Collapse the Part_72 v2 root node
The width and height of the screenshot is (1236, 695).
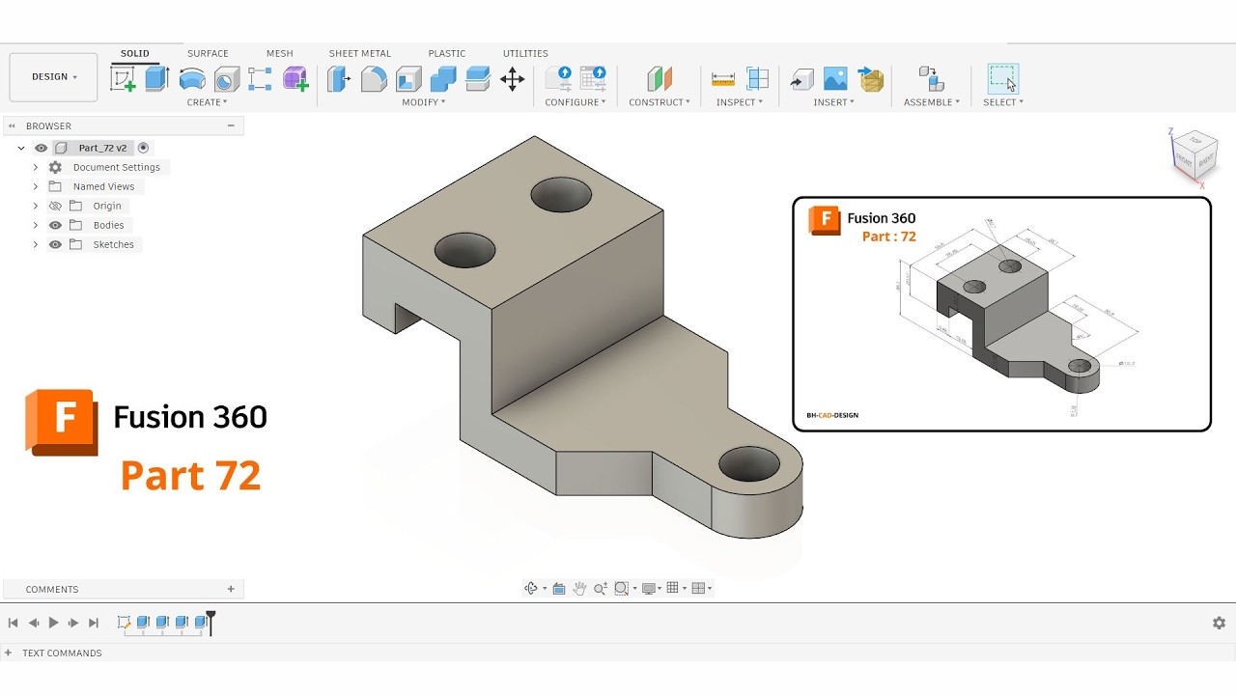click(x=21, y=148)
